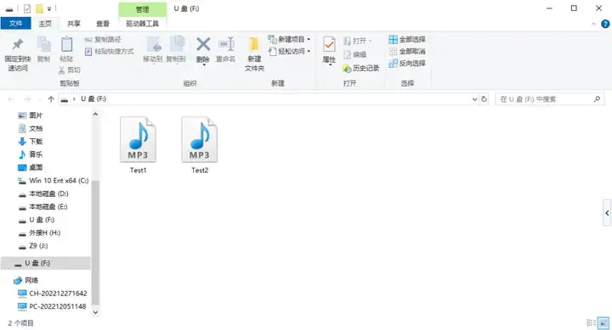Open Desktop (桌面) in navigation pane
This screenshot has height=330, width=612.
pos(31,167)
